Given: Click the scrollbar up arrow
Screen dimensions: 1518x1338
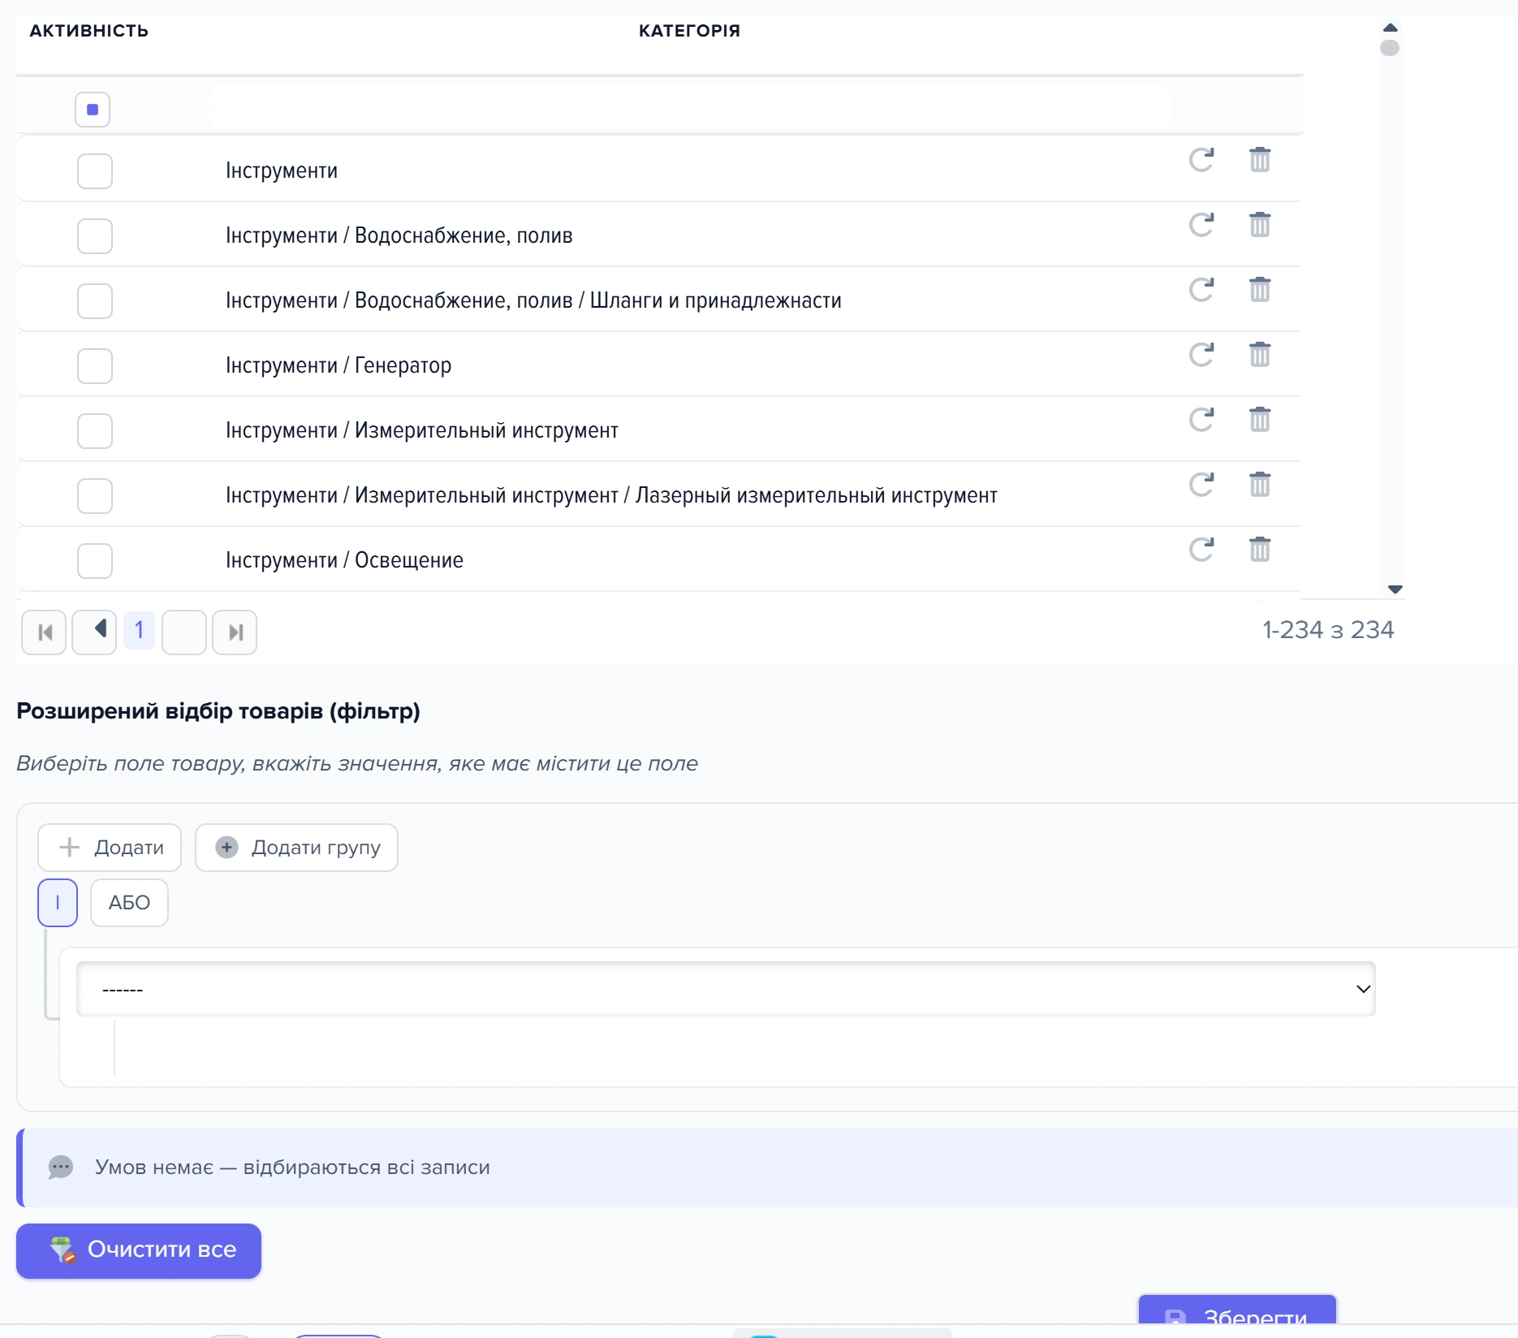Looking at the screenshot, I should (1391, 28).
